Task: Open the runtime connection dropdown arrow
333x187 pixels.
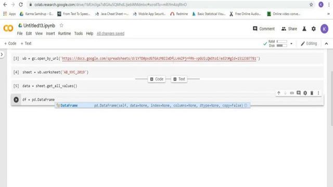Action: [x=291, y=44]
